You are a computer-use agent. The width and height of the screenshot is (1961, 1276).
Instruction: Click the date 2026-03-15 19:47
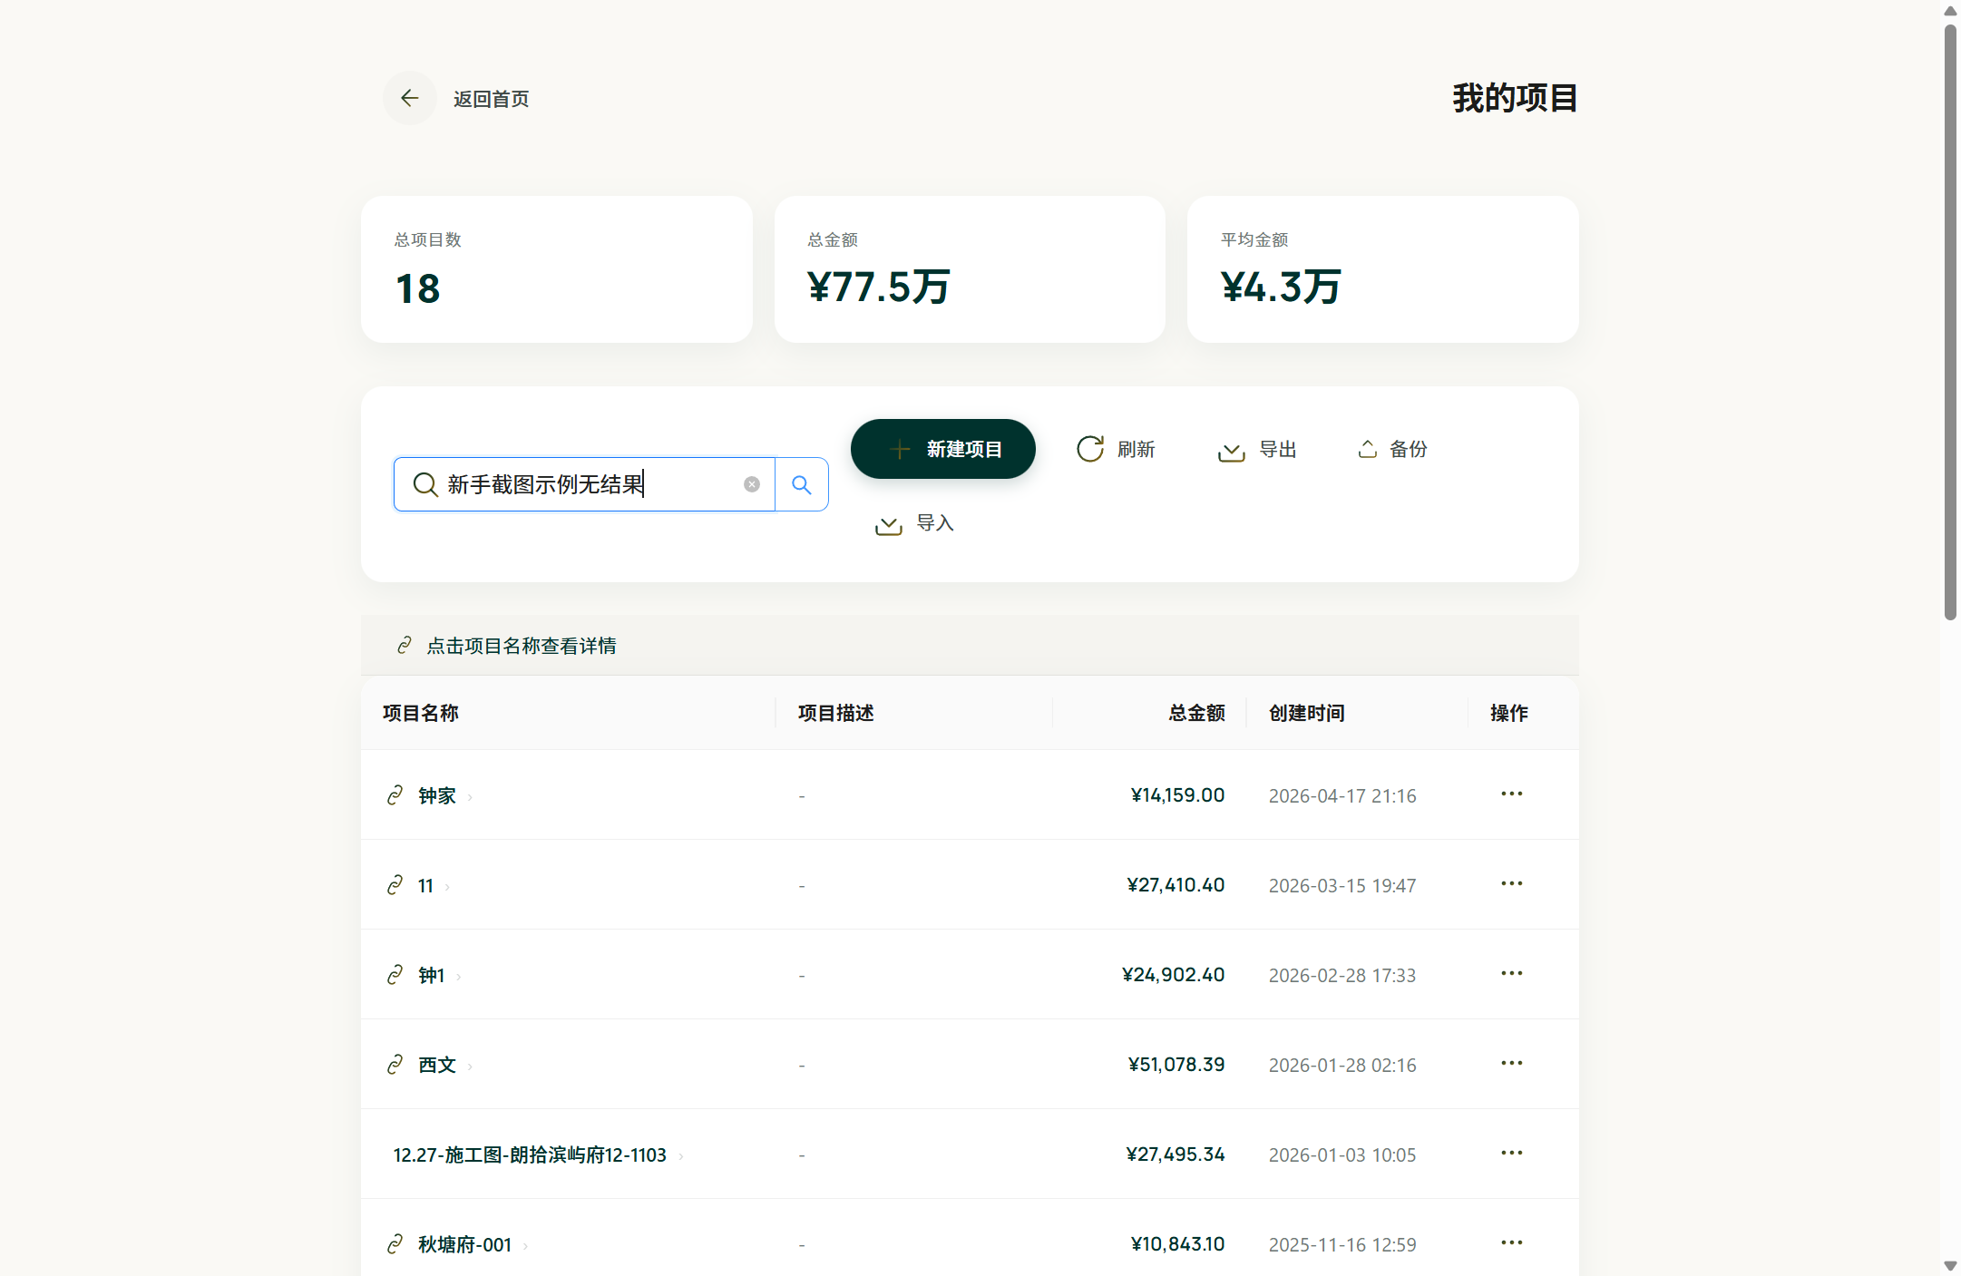point(1342,886)
